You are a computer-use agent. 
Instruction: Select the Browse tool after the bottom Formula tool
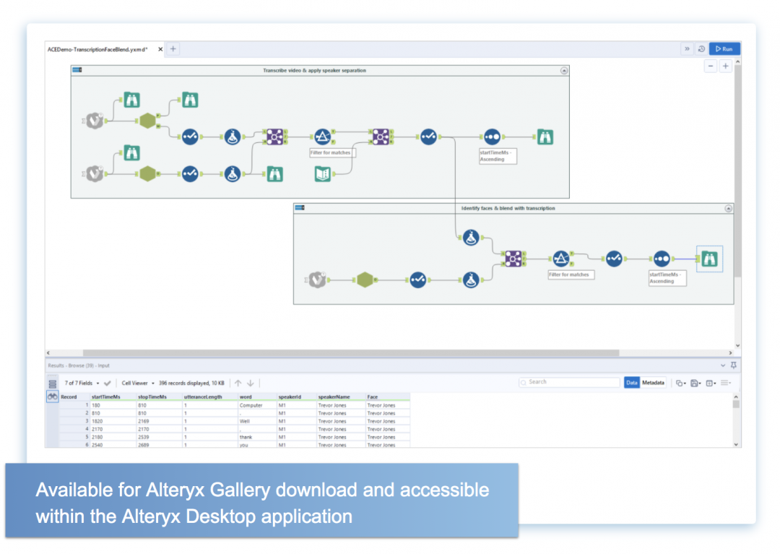coord(275,173)
